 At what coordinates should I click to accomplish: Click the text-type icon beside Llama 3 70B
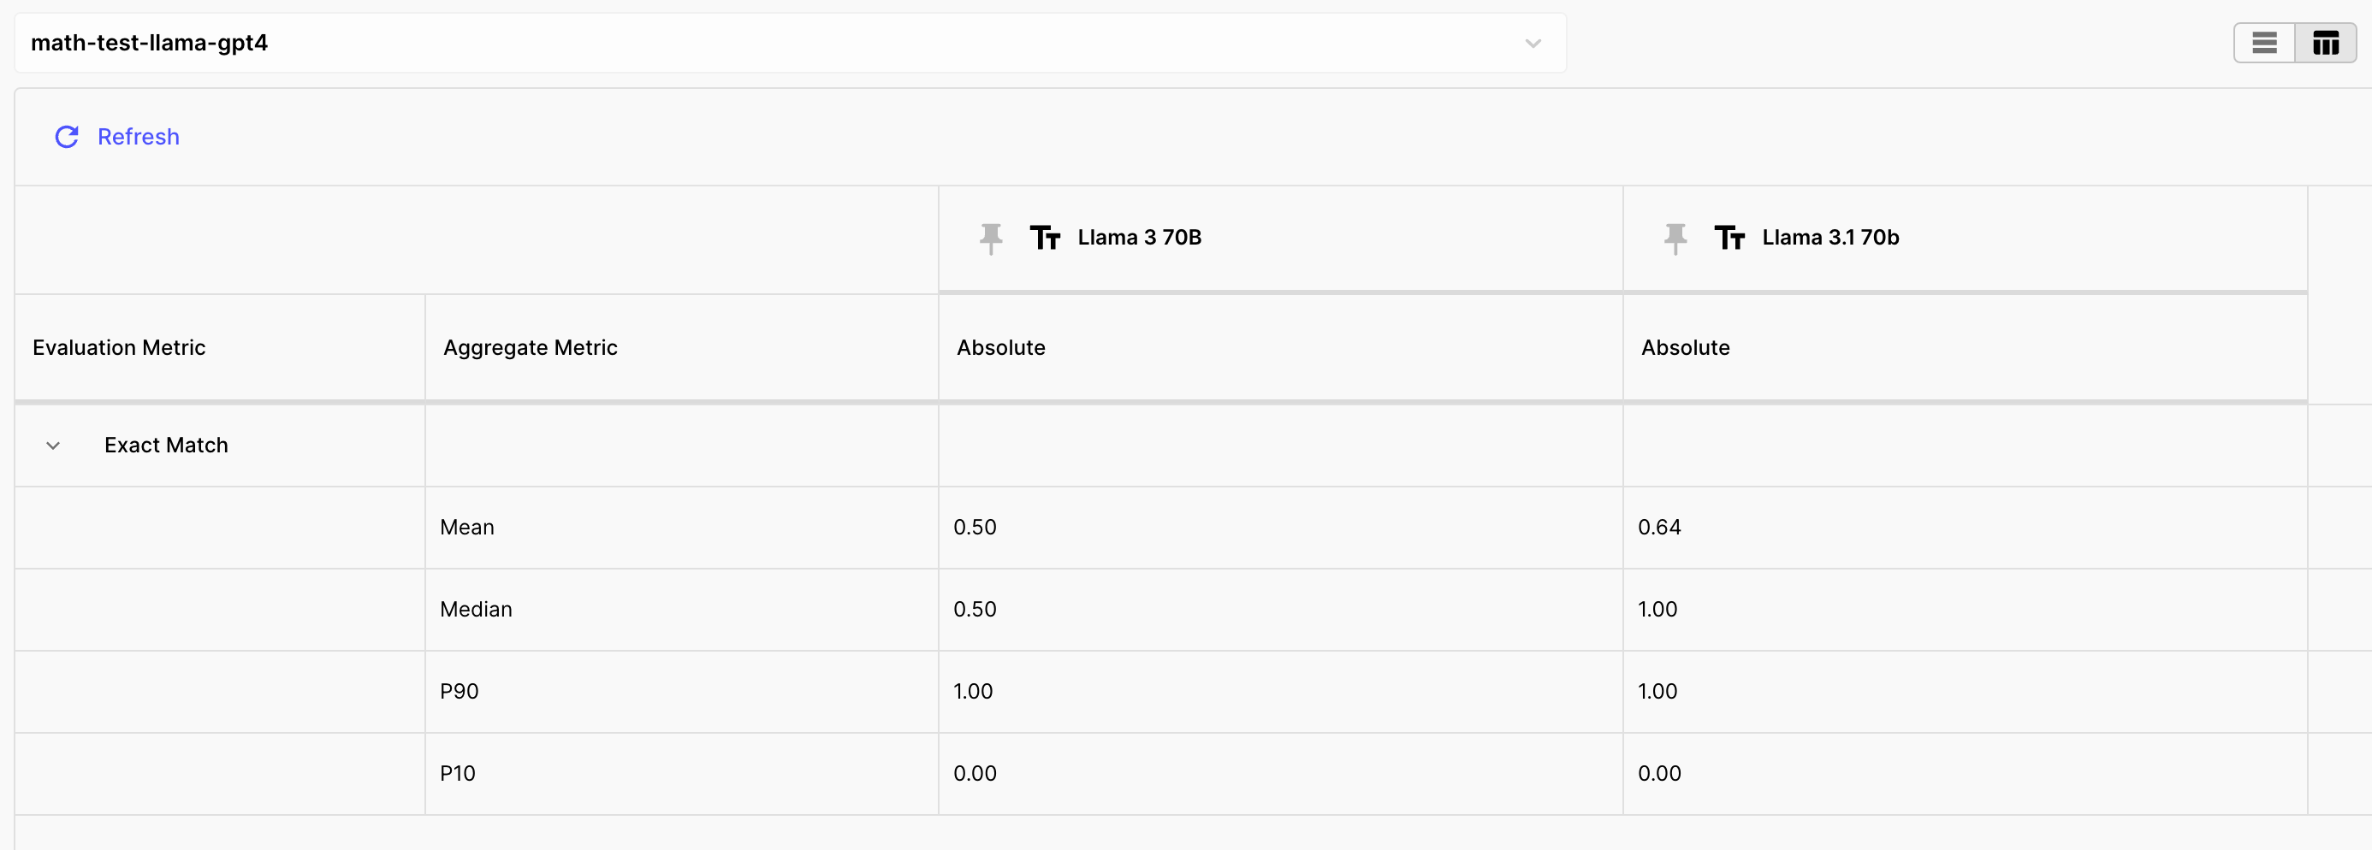pos(1045,239)
